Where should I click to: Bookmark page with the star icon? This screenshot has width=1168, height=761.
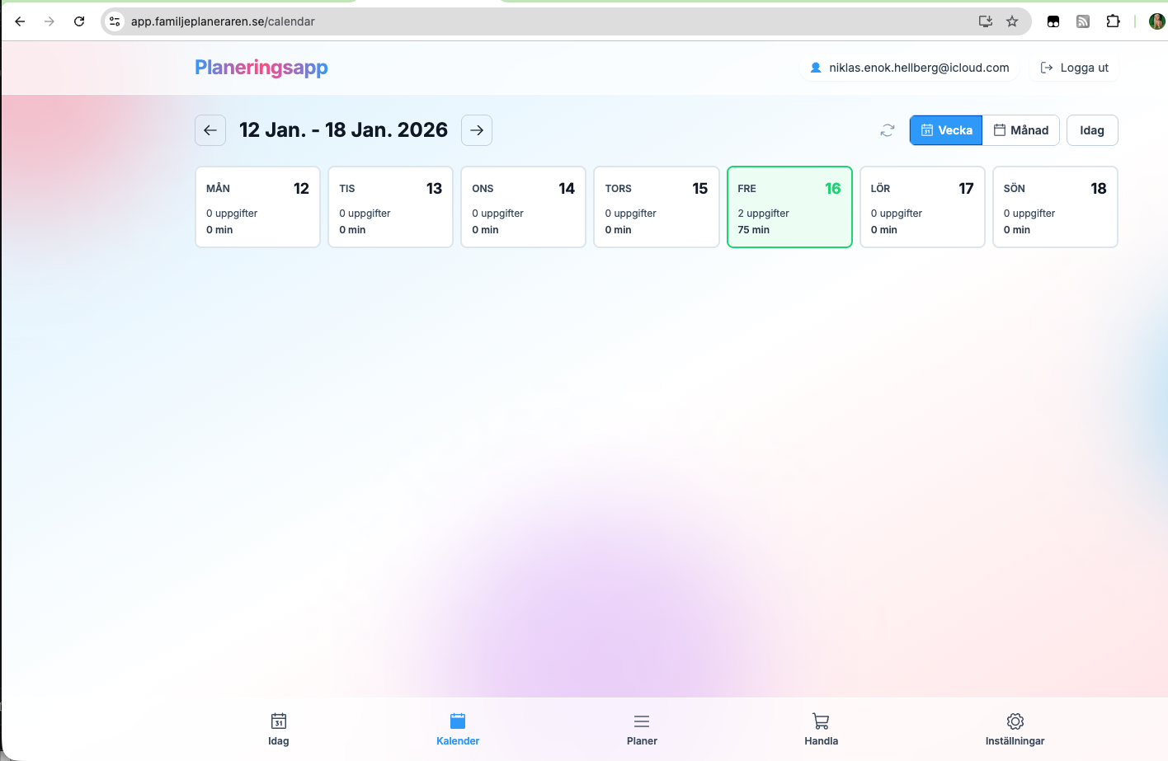tap(1012, 21)
